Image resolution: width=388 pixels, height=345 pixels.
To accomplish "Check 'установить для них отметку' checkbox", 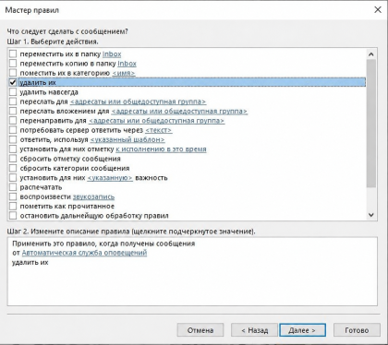I will 13,149.
